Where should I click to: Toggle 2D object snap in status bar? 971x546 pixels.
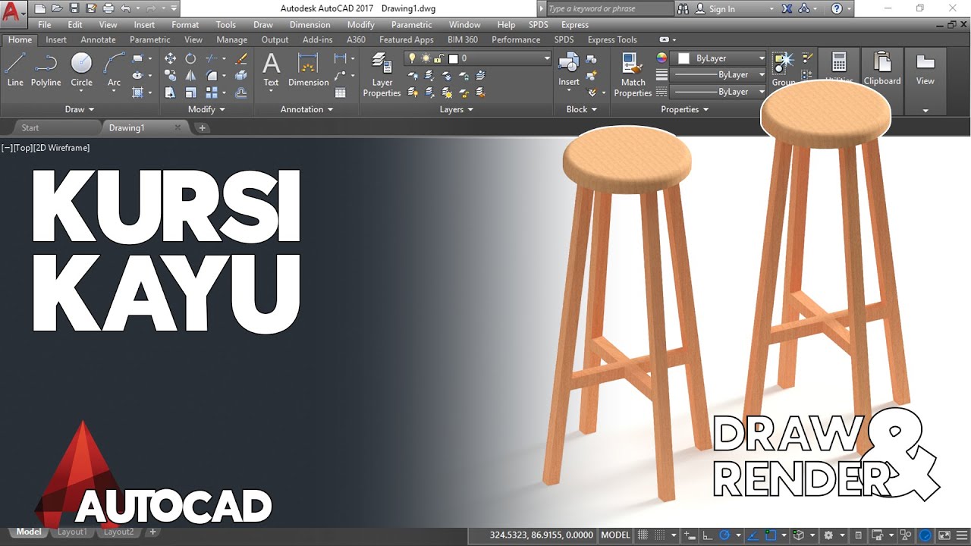pos(771,535)
